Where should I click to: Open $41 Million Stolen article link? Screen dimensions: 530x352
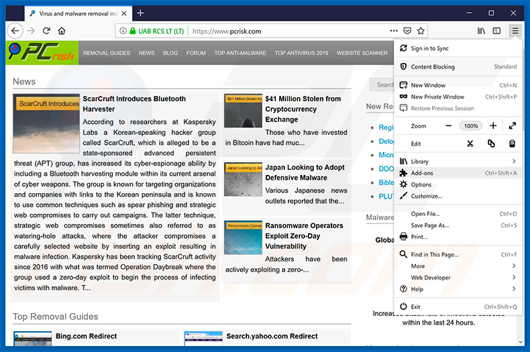coord(303,109)
